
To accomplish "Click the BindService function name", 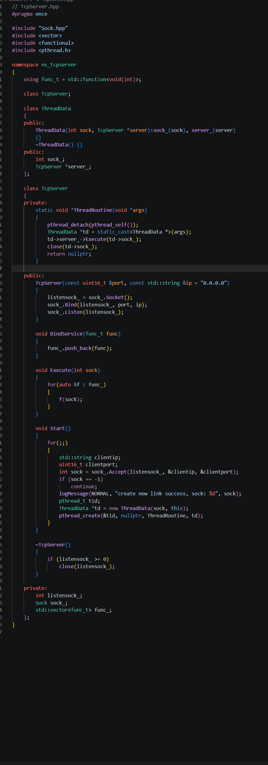I will coord(66,334).
